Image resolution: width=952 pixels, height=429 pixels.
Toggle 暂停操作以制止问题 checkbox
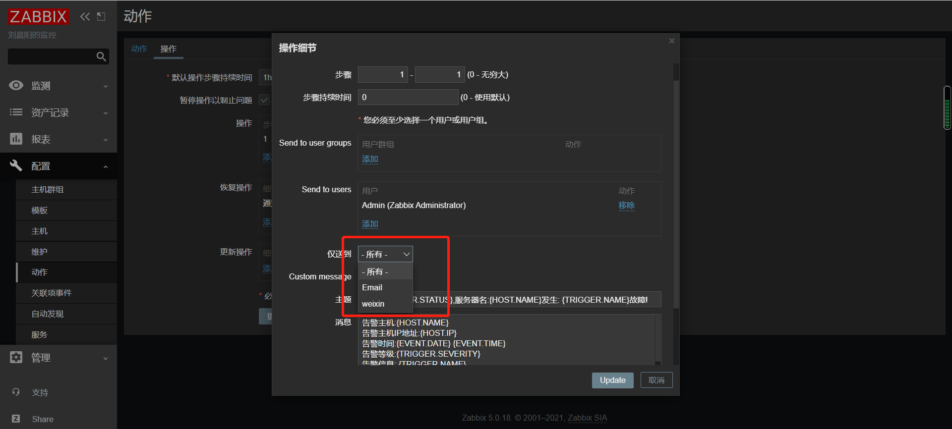tap(265, 100)
